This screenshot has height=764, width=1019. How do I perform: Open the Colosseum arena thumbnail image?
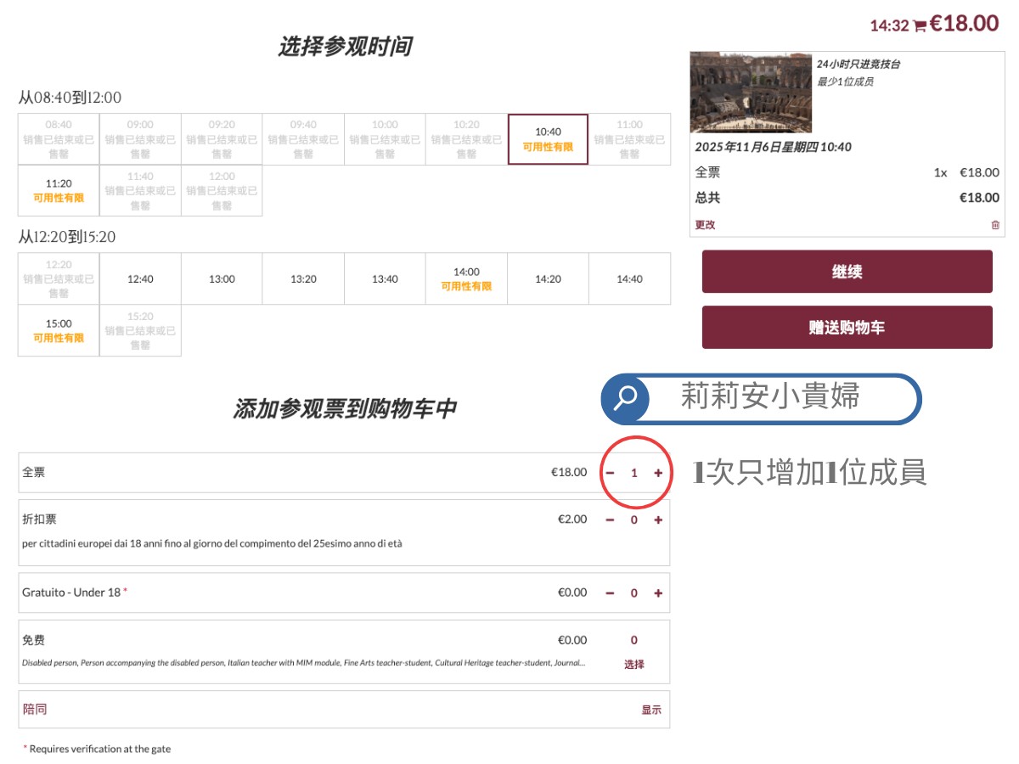751,93
